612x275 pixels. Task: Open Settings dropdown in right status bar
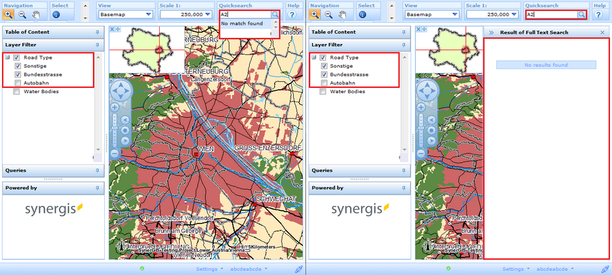click(516, 269)
